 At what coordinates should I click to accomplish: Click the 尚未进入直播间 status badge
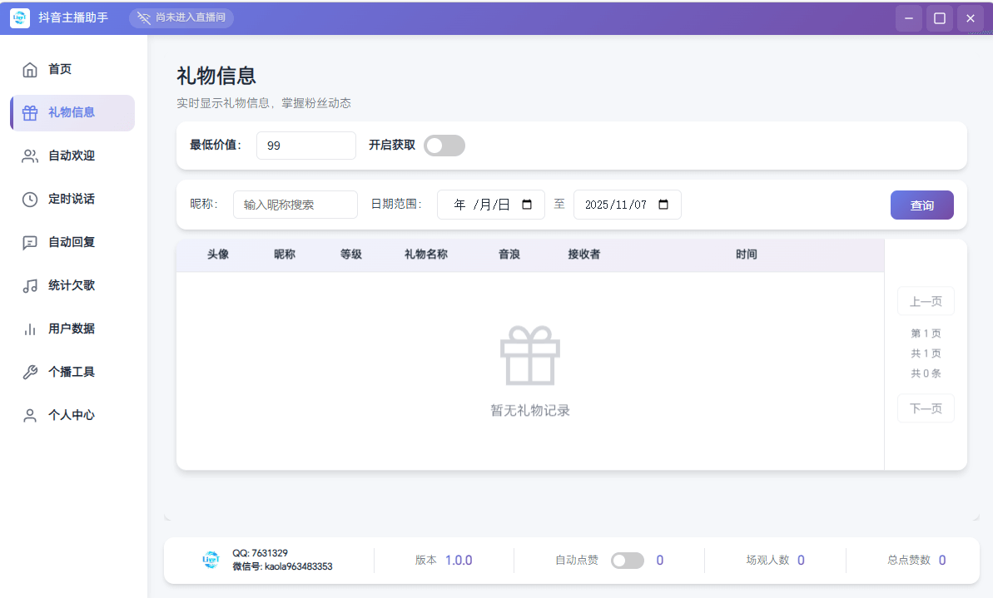click(x=181, y=17)
